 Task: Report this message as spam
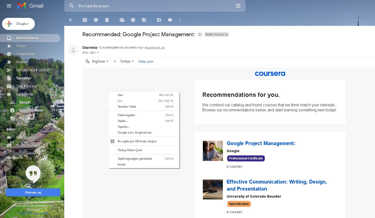(x=96, y=20)
